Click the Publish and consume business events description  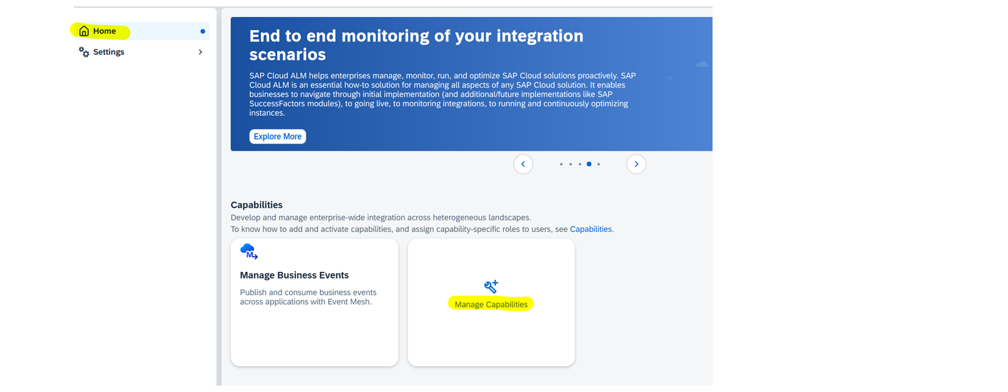(308, 297)
